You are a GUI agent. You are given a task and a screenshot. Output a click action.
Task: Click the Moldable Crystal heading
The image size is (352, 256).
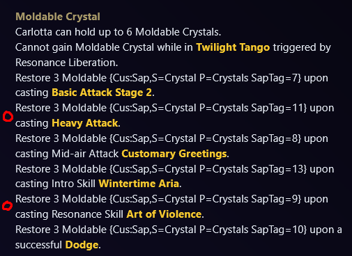(58, 17)
